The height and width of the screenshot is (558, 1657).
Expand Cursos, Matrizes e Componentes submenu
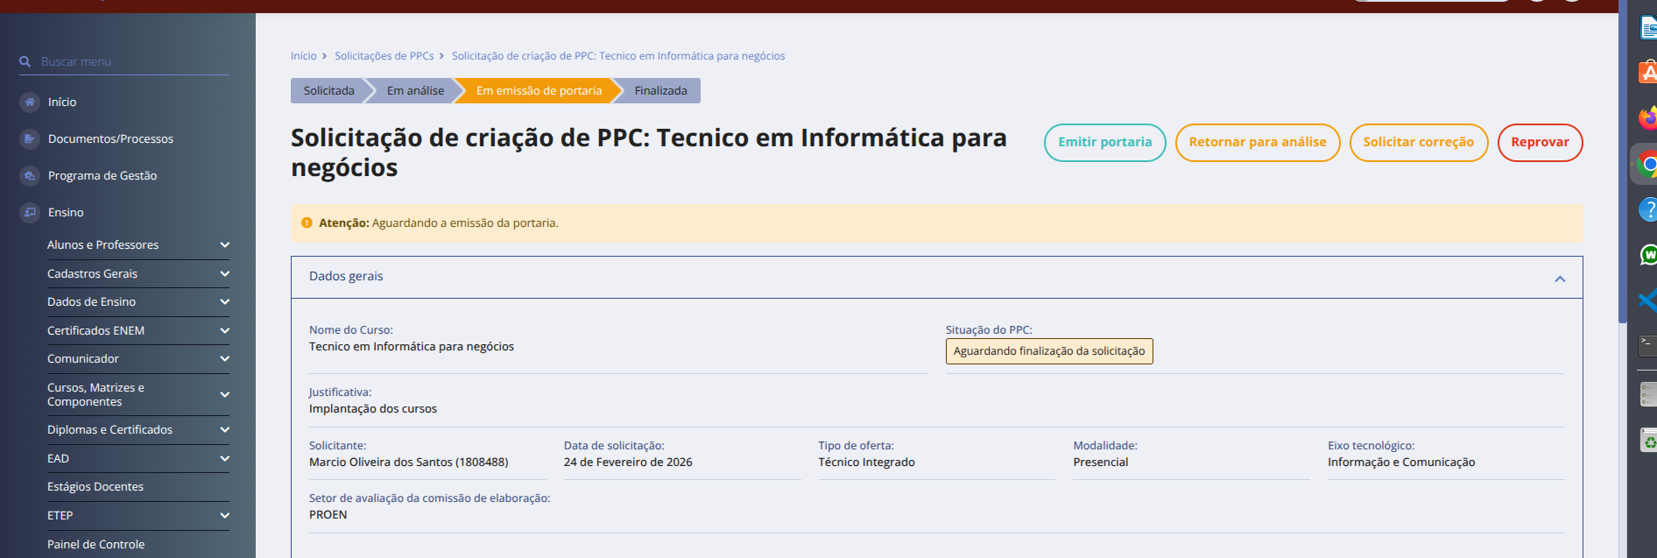click(224, 395)
